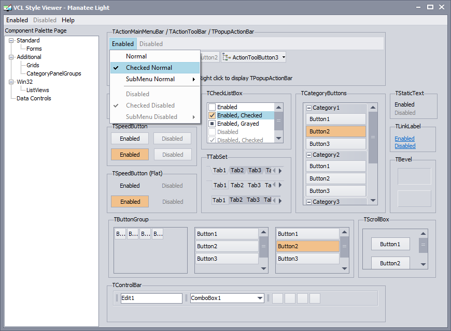
Task: Click the grip handle beside Edit1
Action: (x=117, y=298)
